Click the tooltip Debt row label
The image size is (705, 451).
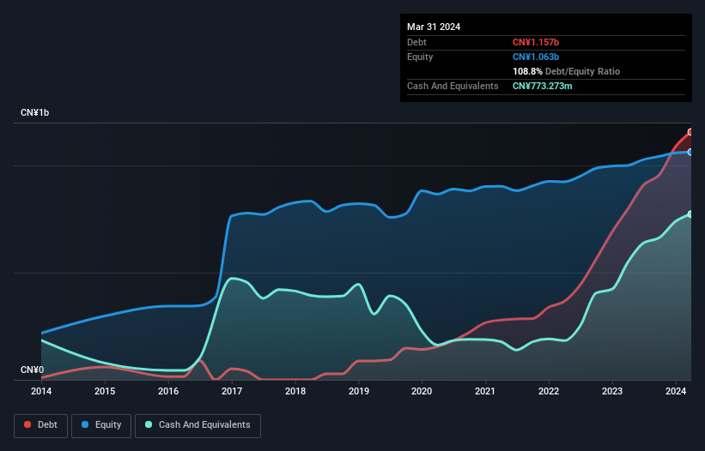pos(416,42)
